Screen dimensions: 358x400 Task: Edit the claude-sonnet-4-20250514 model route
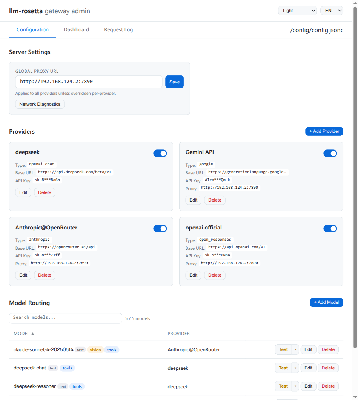coord(308,349)
